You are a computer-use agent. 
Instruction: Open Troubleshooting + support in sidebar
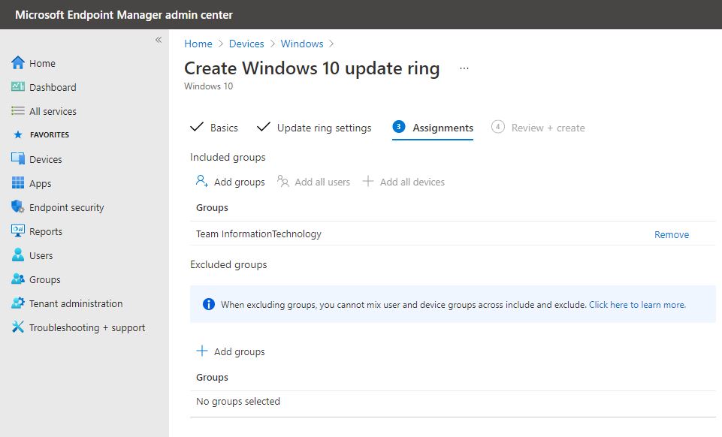click(x=87, y=327)
